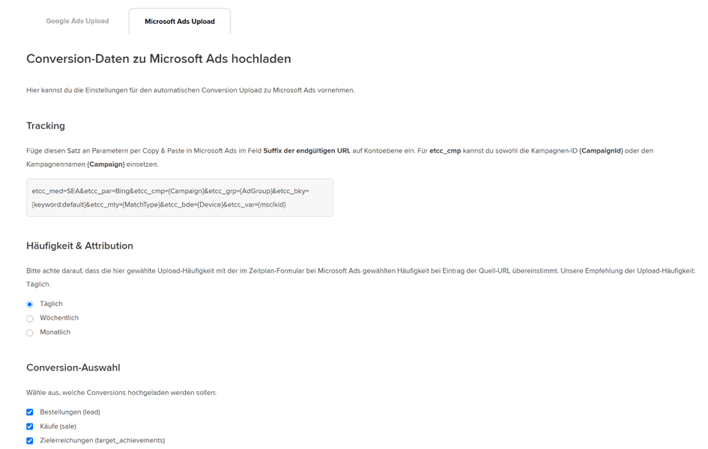Click the paragraph starting 'Bitte achte darauf'

[x=361, y=277]
